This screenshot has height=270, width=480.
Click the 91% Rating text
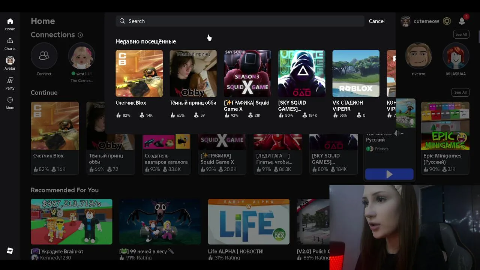(139, 258)
